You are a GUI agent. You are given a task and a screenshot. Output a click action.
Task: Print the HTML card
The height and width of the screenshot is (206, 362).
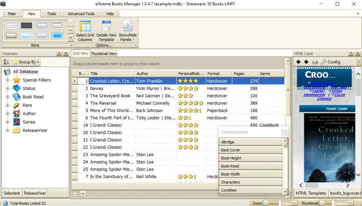coord(315,62)
